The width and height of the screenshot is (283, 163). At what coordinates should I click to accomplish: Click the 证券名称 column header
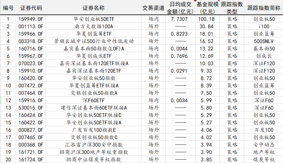(94, 8)
